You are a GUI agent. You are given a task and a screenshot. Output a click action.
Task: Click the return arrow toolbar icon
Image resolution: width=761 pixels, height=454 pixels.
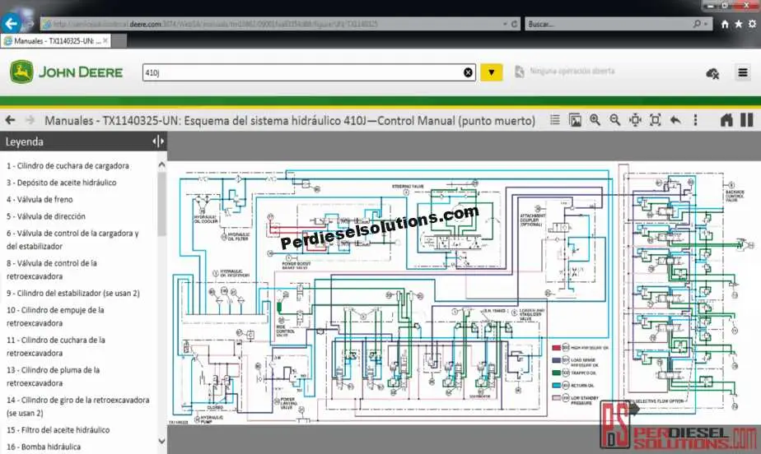pos(675,120)
